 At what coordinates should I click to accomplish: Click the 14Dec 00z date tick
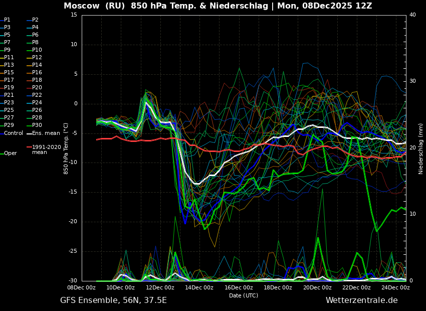click(x=199, y=288)
